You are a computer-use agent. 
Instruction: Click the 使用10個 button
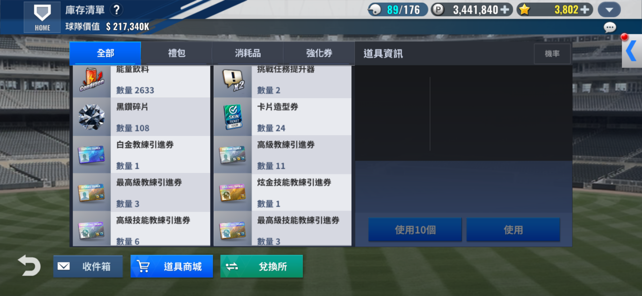pos(415,230)
